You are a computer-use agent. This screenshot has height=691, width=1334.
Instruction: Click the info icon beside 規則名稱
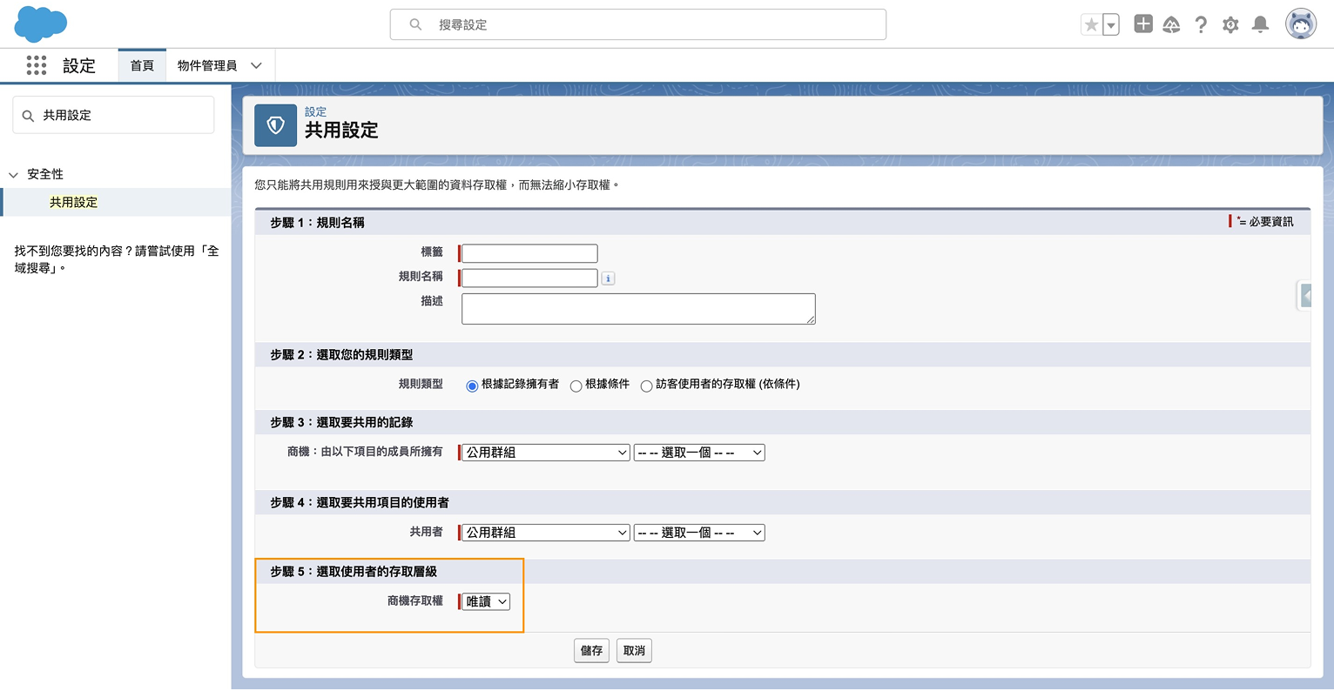click(608, 278)
